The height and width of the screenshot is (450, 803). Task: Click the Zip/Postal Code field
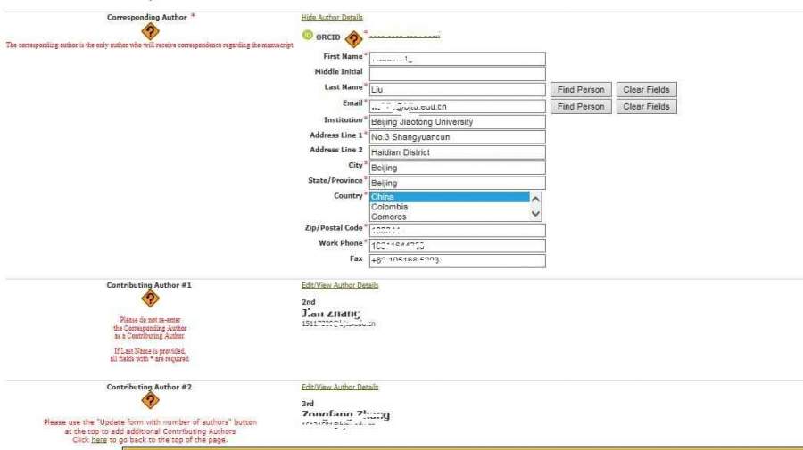(458, 230)
